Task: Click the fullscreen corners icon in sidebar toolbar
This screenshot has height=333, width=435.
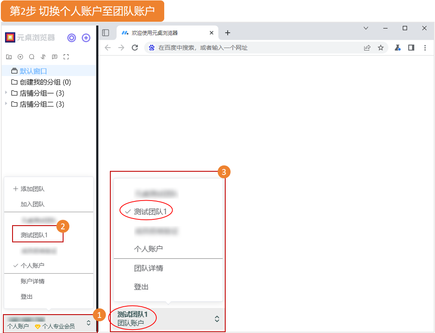Action: pyautogui.click(x=66, y=57)
